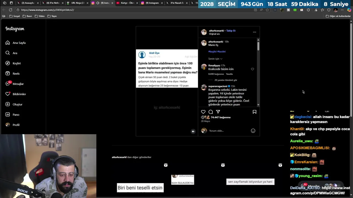This screenshot has height=198, width=353.
Task: Share the post with paper-plane icon
Action: [x=218, y=112]
